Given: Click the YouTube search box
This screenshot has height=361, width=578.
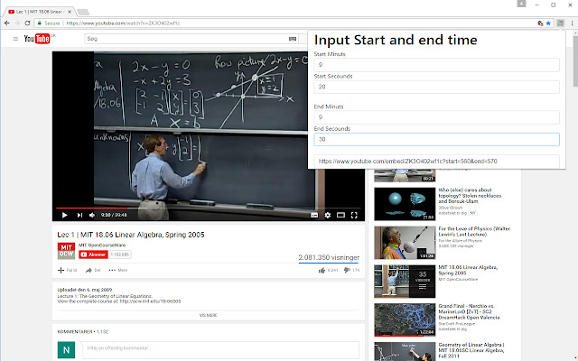Looking at the screenshot, I should 186,39.
